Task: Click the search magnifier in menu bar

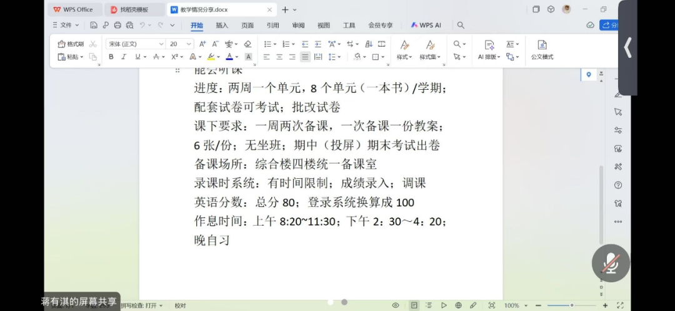Action: 461,26
